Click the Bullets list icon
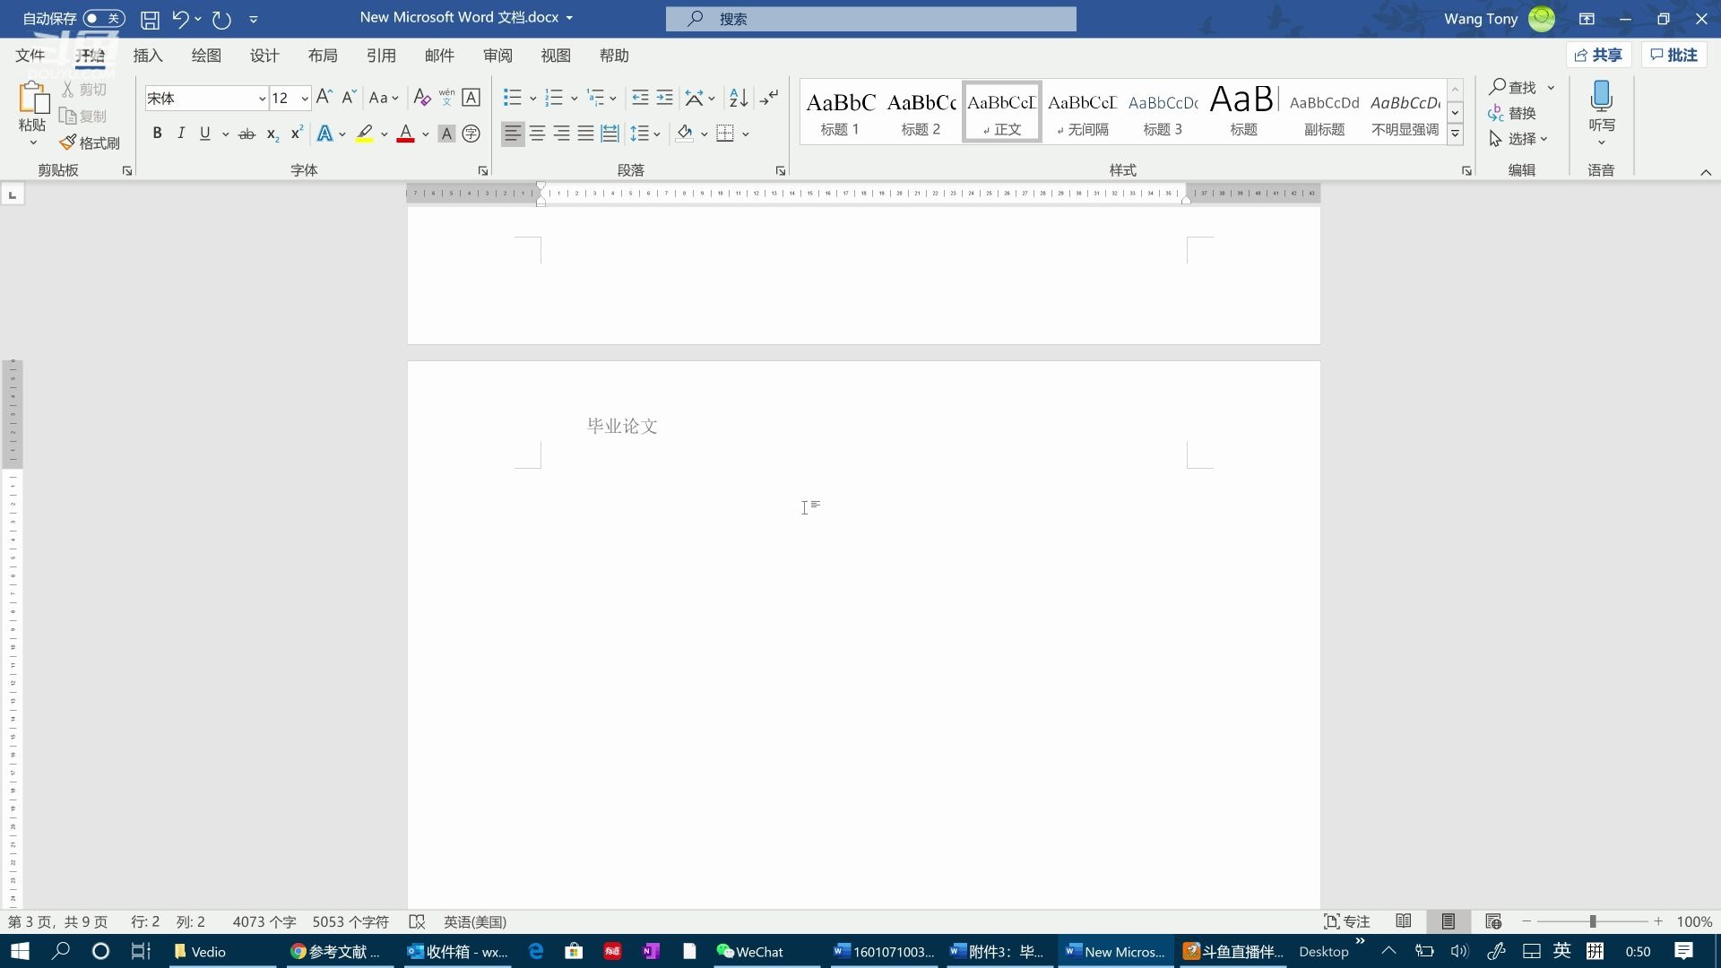Screen dimensions: 1721x968 pyautogui.click(x=512, y=97)
